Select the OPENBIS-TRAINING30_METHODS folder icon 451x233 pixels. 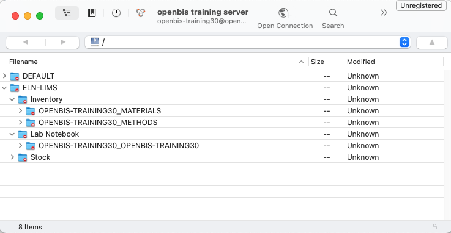click(31, 123)
